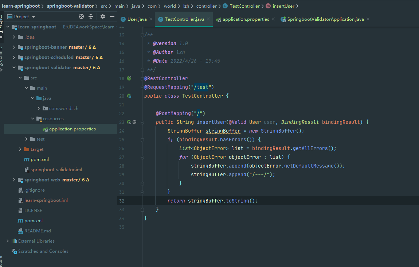Collapse the springboot-validator module
Viewport: 419px width, 267px height.
click(14, 68)
